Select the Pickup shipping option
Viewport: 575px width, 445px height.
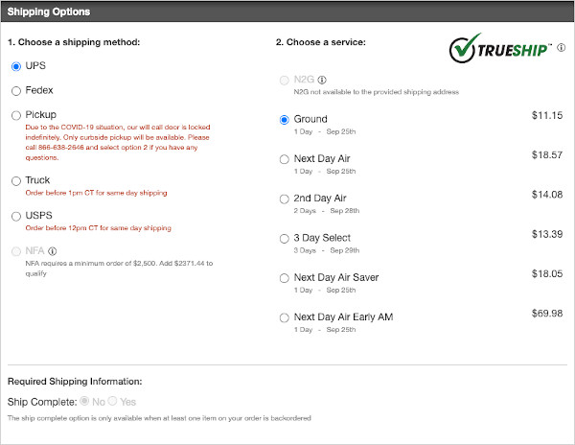click(x=16, y=115)
